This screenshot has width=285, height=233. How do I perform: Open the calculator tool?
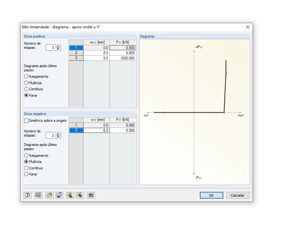[91, 195]
